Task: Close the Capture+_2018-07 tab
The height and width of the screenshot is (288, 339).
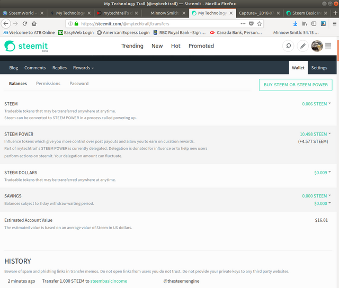Action: 278,13
